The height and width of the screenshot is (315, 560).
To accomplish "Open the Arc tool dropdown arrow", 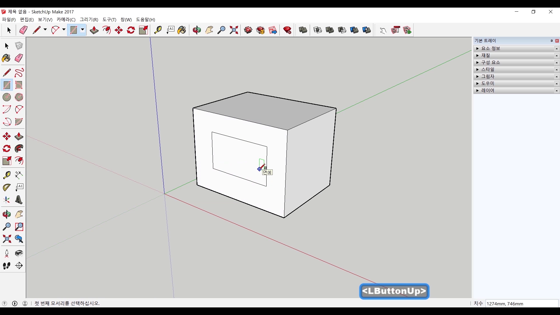I will point(64,30).
